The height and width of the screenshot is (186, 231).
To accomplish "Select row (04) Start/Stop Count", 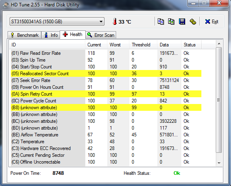I will point(106,67).
